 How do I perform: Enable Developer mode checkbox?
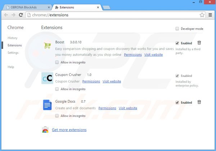[x=177, y=29]
